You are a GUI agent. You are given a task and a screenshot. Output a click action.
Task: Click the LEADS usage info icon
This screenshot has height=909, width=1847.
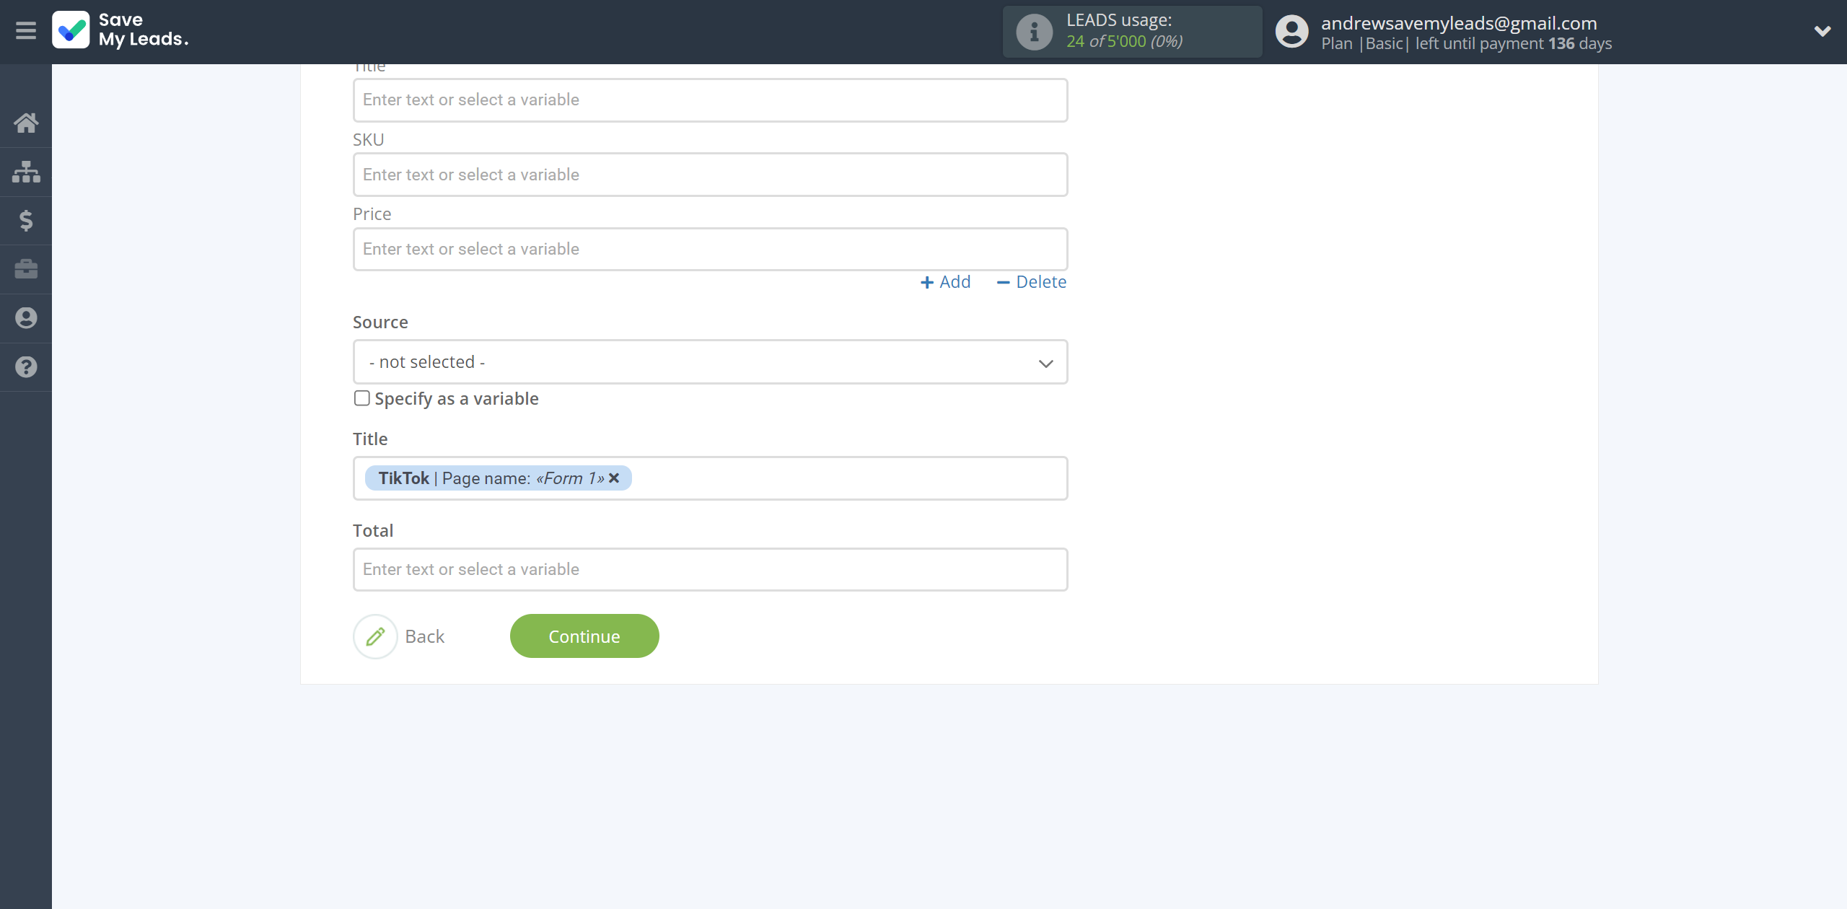tap(1034, 32)
